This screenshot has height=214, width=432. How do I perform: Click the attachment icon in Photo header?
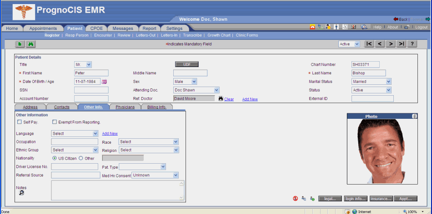pyautogui.click(x=414, y=116)
